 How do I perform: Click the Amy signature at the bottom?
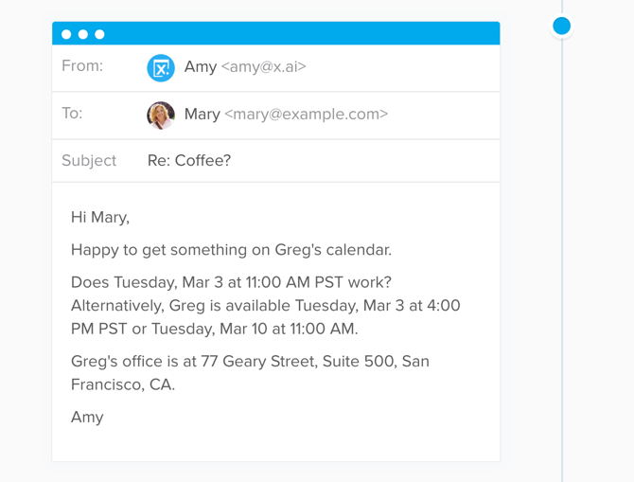coord(87,417)
